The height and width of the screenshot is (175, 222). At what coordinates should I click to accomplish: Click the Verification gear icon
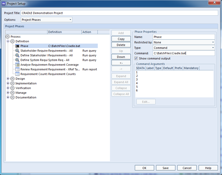[12, 88]
